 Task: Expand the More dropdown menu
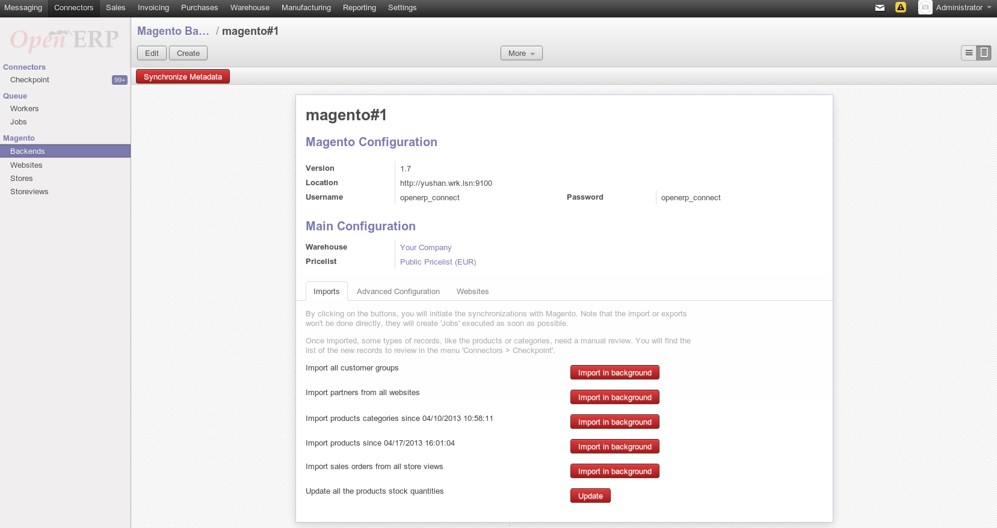point(521,54)
